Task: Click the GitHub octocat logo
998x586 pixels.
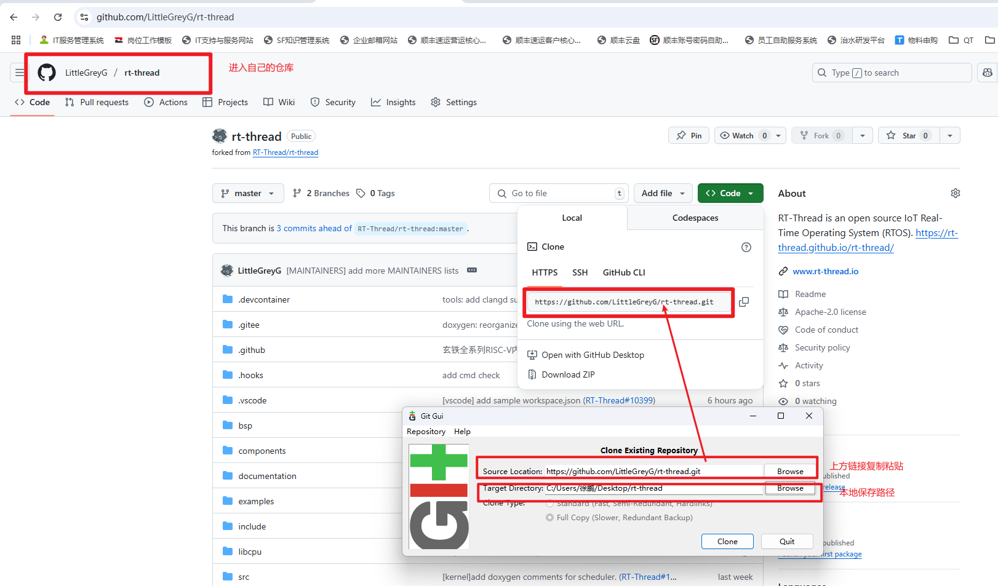Action: coord(47,73)
